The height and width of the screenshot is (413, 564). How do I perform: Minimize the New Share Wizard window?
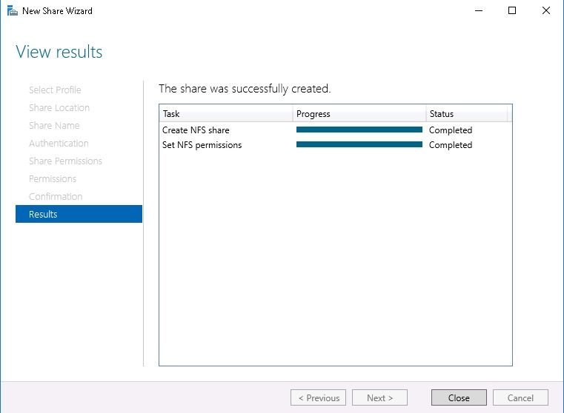[478, 11]
